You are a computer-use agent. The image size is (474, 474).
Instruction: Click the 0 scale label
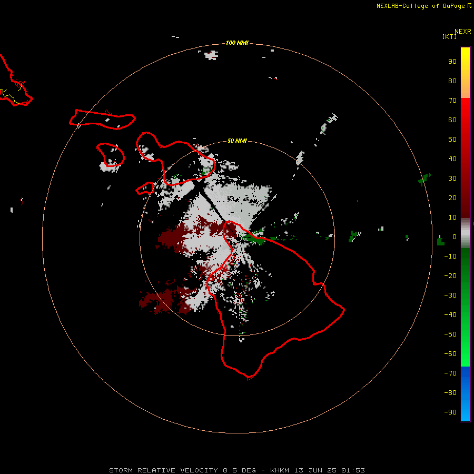coord(455,236)
